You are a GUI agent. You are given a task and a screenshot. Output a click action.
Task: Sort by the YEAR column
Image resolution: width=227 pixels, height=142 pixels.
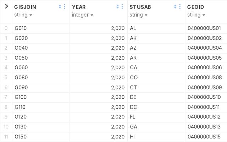coord(117,7)
